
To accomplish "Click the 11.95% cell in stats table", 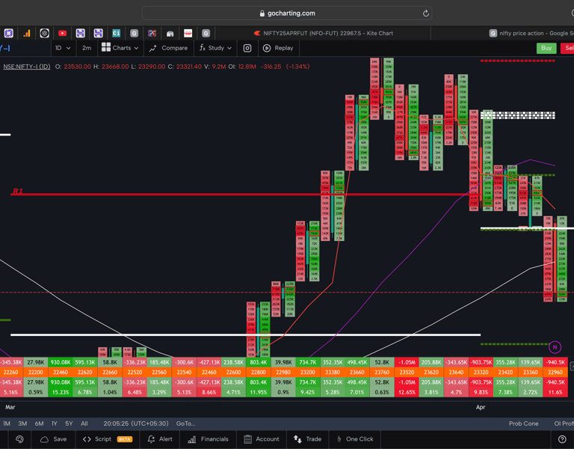I will pos(259,392).
